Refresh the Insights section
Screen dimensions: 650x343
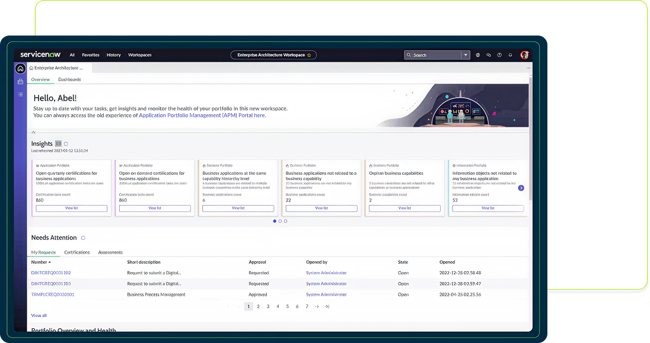[x=66, y=144]
